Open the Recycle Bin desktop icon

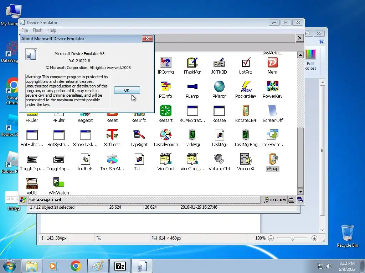[x=347, y=236]
